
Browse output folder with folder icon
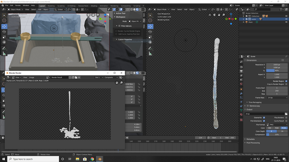tap(286, 114)
